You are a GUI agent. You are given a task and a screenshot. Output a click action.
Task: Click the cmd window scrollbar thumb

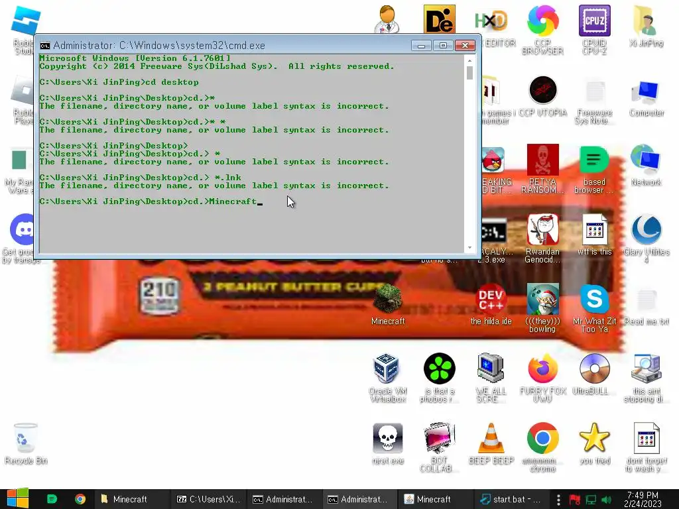tap(470, 73)
